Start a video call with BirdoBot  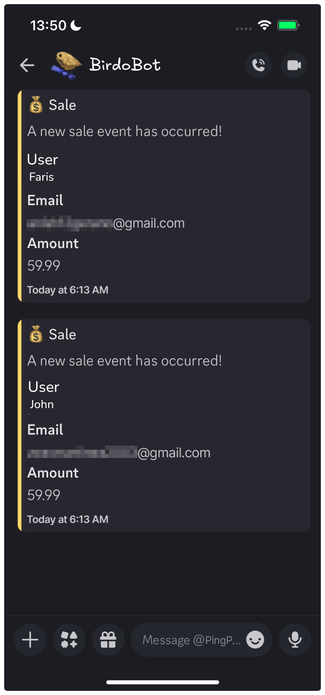294,65
